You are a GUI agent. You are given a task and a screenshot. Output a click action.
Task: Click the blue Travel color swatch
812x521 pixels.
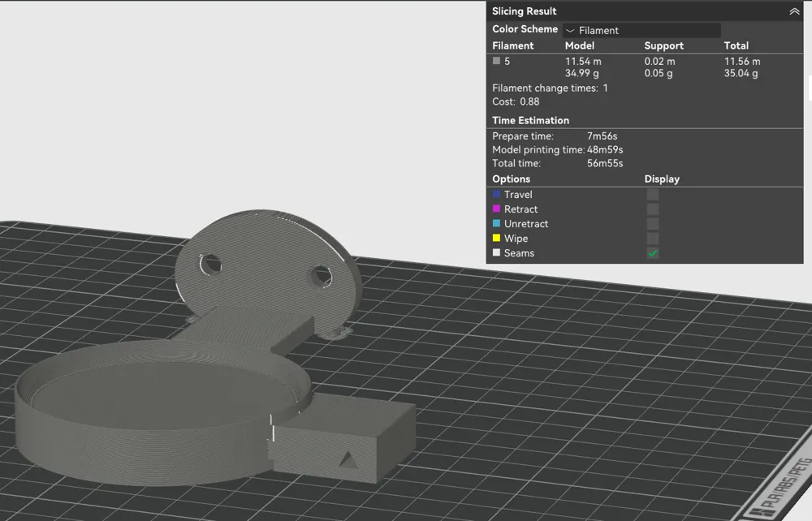click(496, 194)
